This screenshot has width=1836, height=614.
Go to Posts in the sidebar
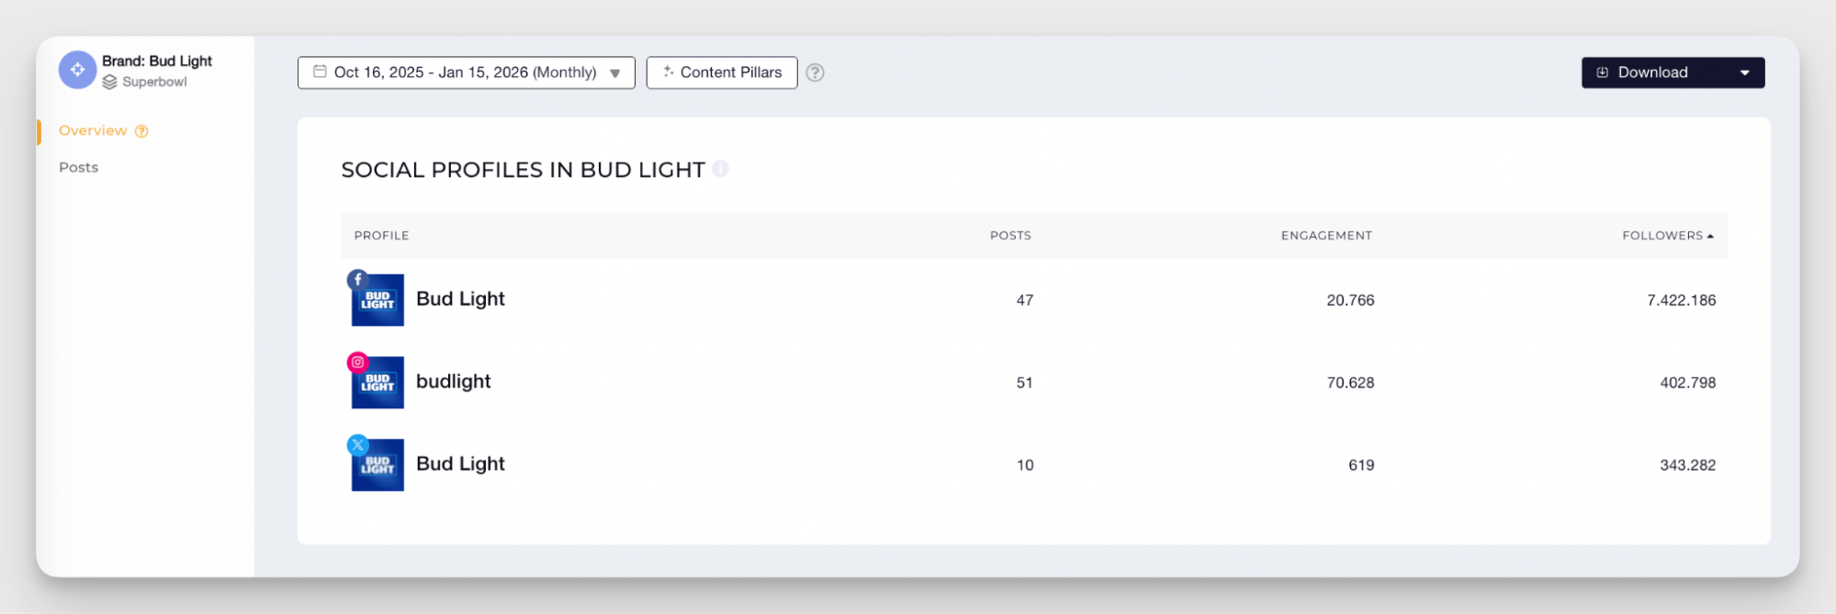pyautogui.click(x=79, y=168)
